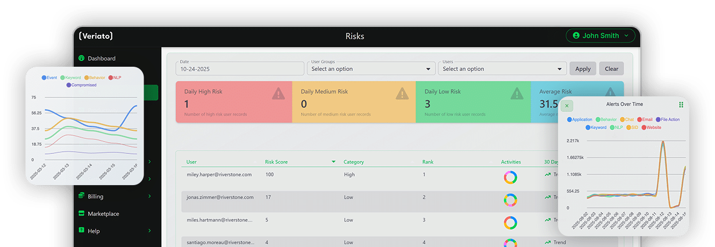Viewport: 715px width, 247px height.
Task: Open activities donut chart for jonas.zimmer
Action: point(510,200)
